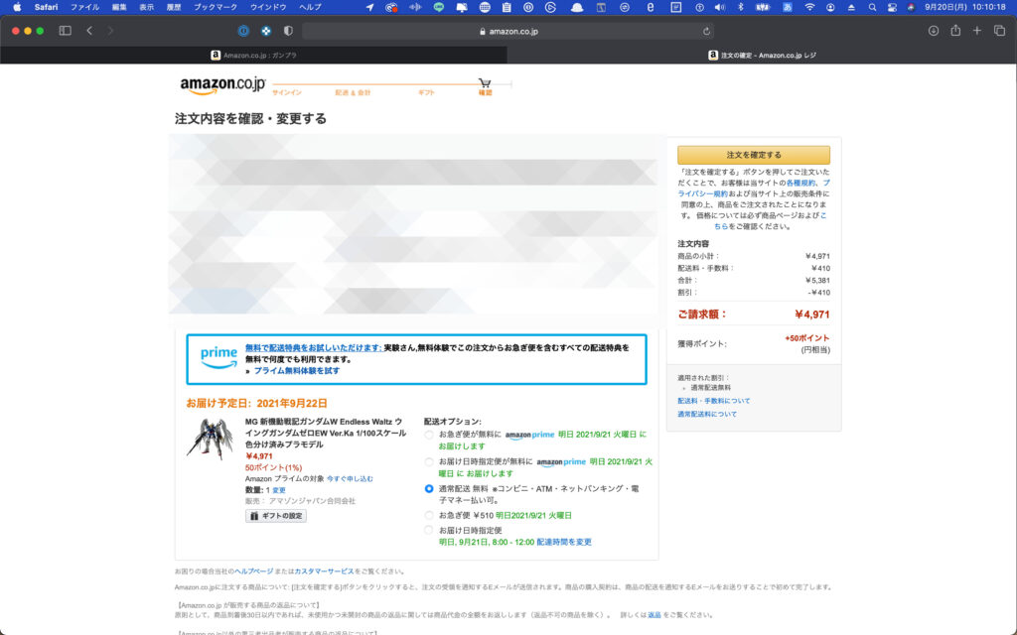The width and height of the screenshot is (1017, 635).
Task: Click the 今すぐ申し込む link
Action: click(x=350, y=479)
